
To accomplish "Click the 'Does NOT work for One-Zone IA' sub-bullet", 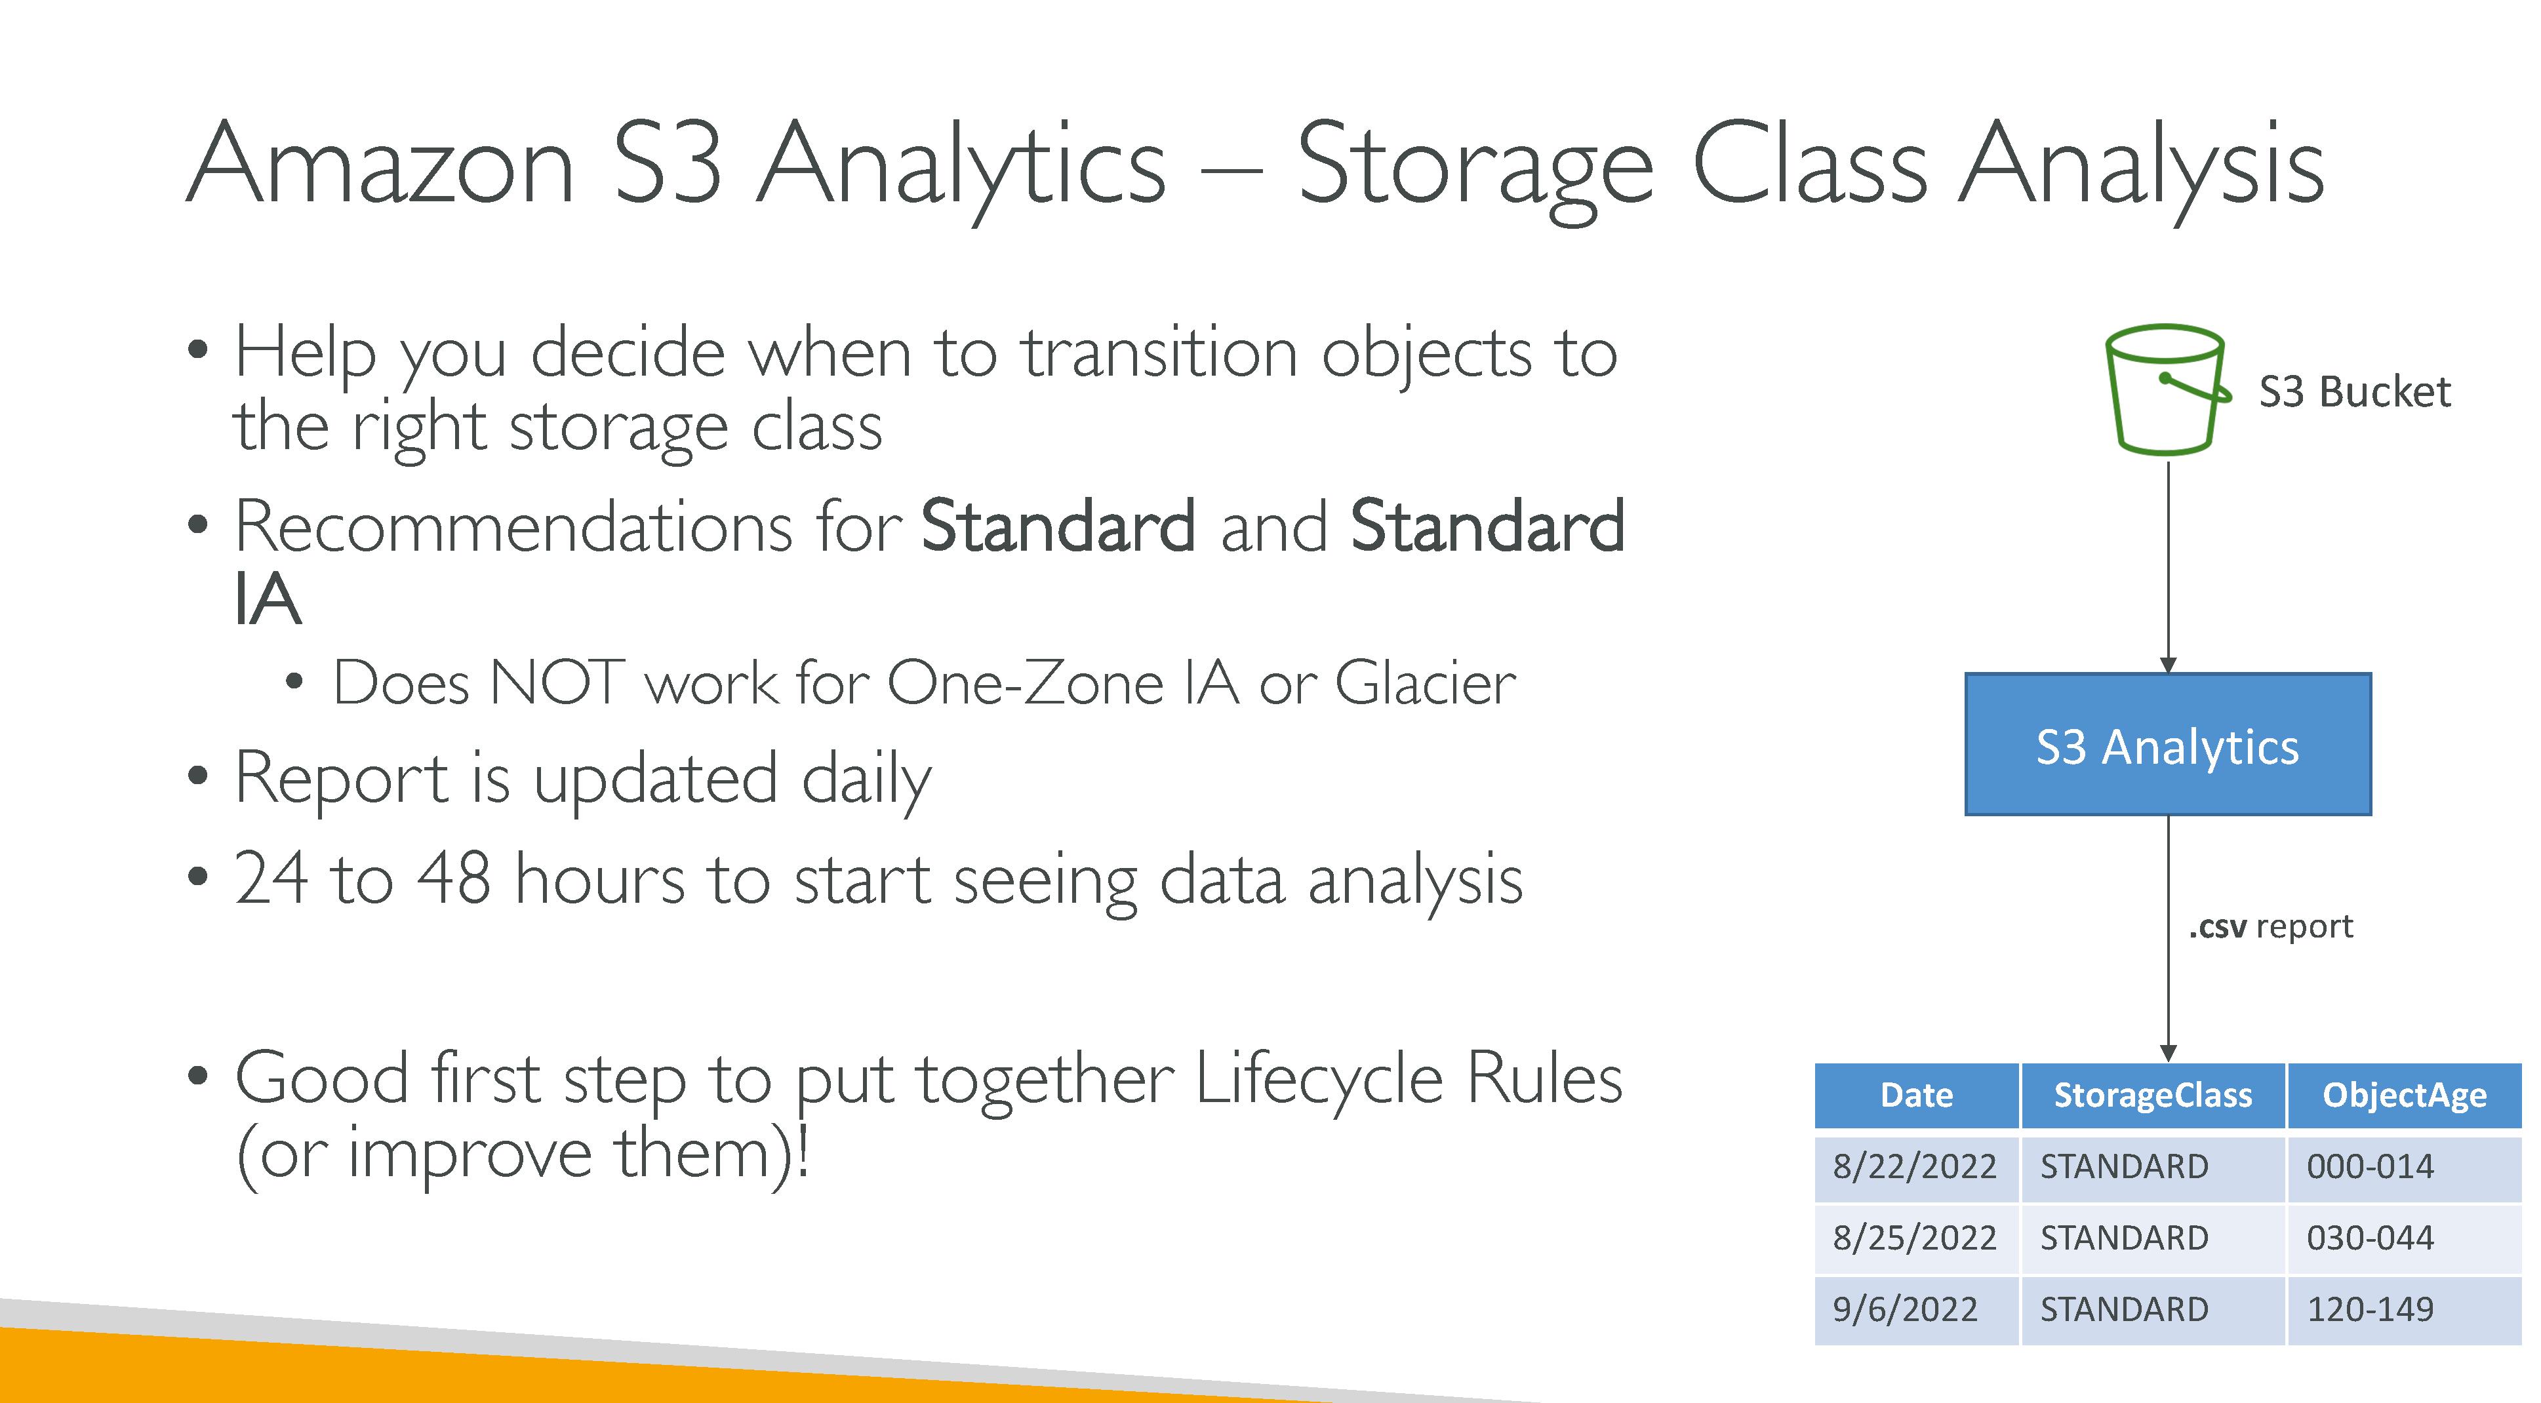I will pos(923,683).
